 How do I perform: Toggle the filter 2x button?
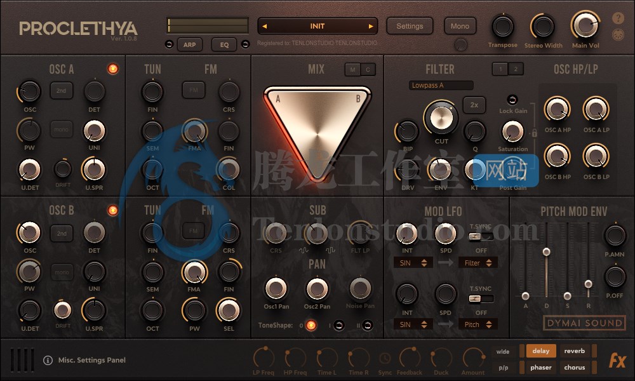point(474,105)
